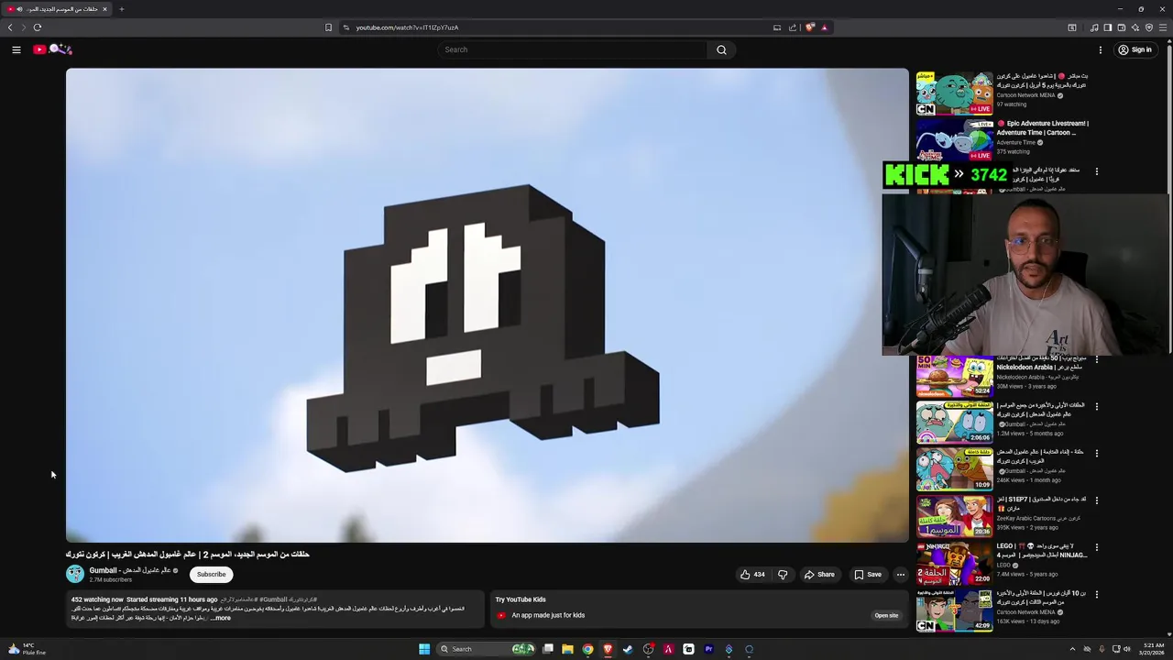Mute the tab using its speaker icon
Viewport: 1173px width, 660px height.
19,9
